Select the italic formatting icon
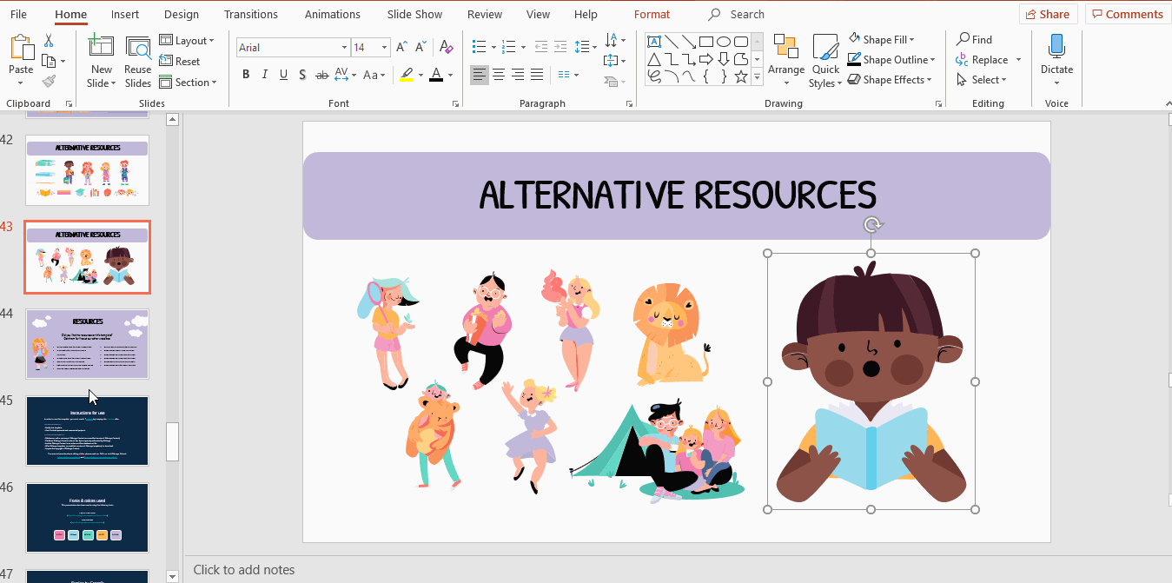1172x583 pixels. tap(264, 75)
